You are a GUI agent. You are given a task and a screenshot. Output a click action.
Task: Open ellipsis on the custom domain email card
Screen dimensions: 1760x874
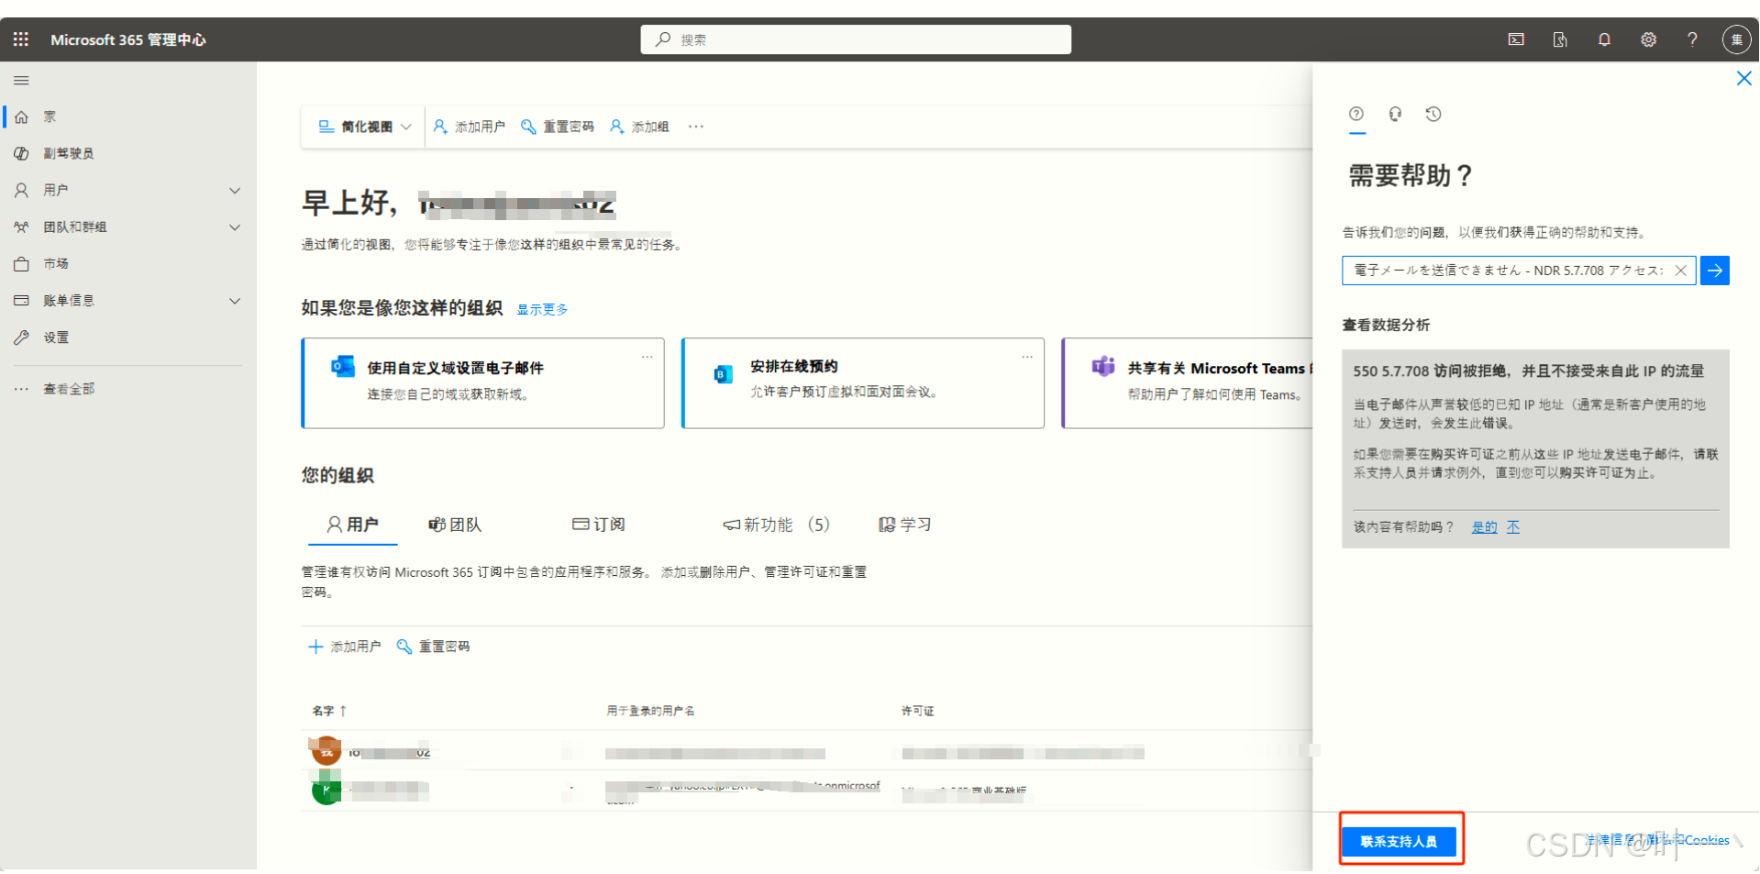[647, 356]
